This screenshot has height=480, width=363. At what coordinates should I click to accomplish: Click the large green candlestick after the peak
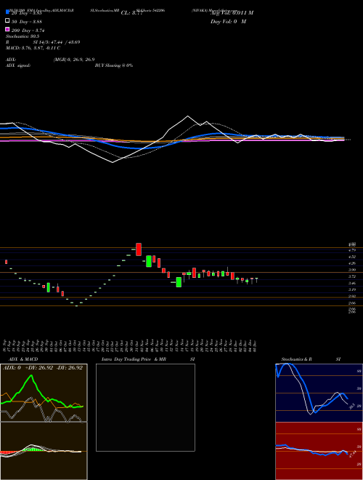[149, 261]
